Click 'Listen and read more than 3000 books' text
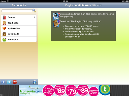Screen dimensions: 129x96 (x=87, y=15)
